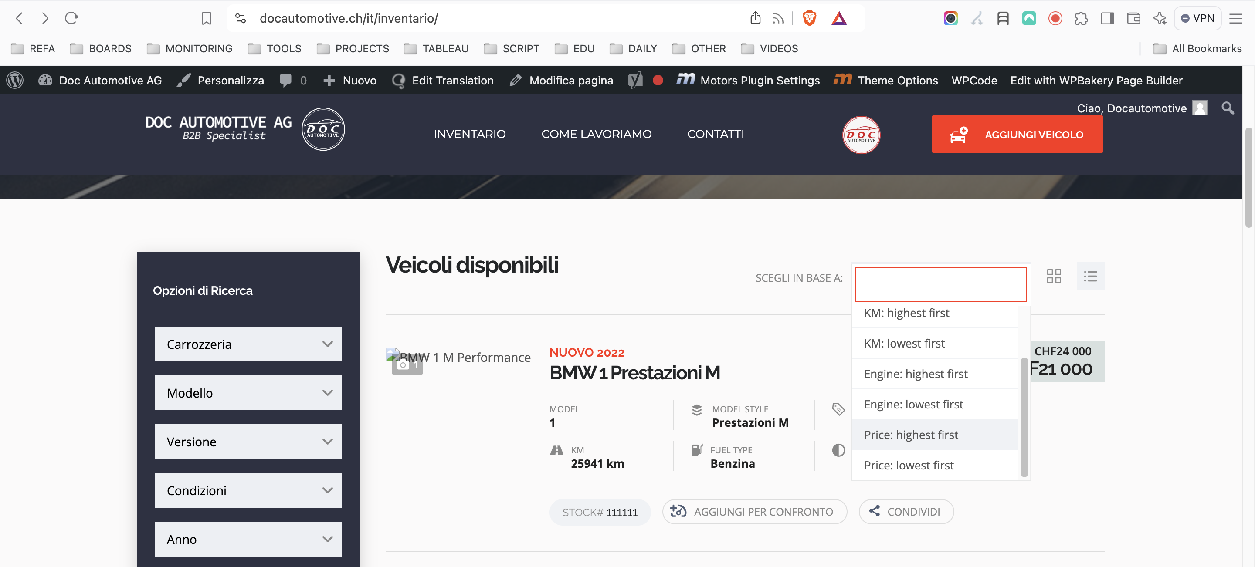Open WPCode admin bar item
The height and width of the screenshot is (567, 1255).
974,80
